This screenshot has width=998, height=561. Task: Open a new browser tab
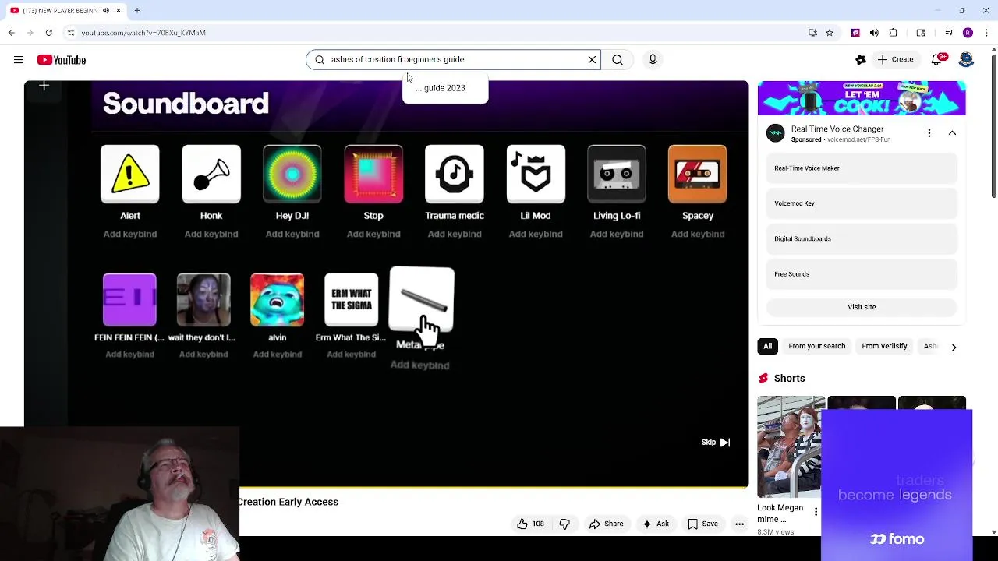tap(136, 11)
